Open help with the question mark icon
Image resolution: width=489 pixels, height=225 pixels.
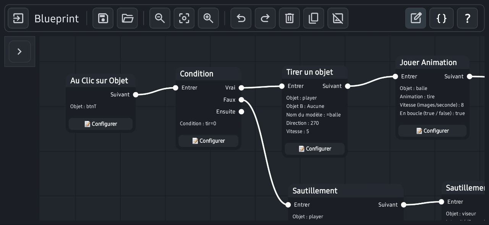468,18
